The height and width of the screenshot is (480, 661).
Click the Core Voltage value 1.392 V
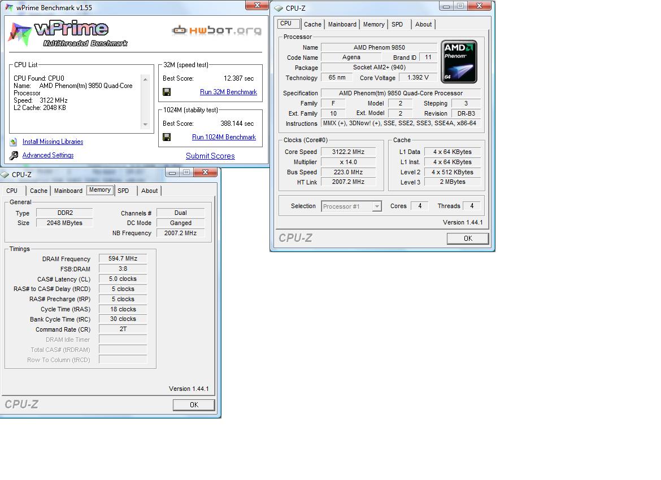click(418, 77)
